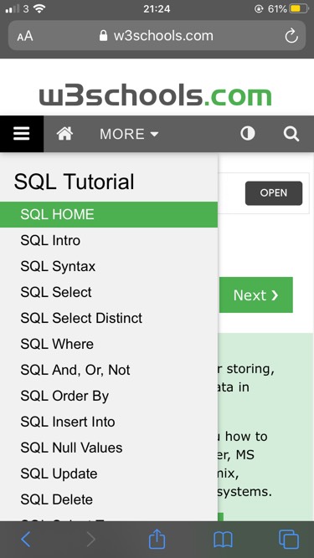Open SQL Intro menu item

109,241
